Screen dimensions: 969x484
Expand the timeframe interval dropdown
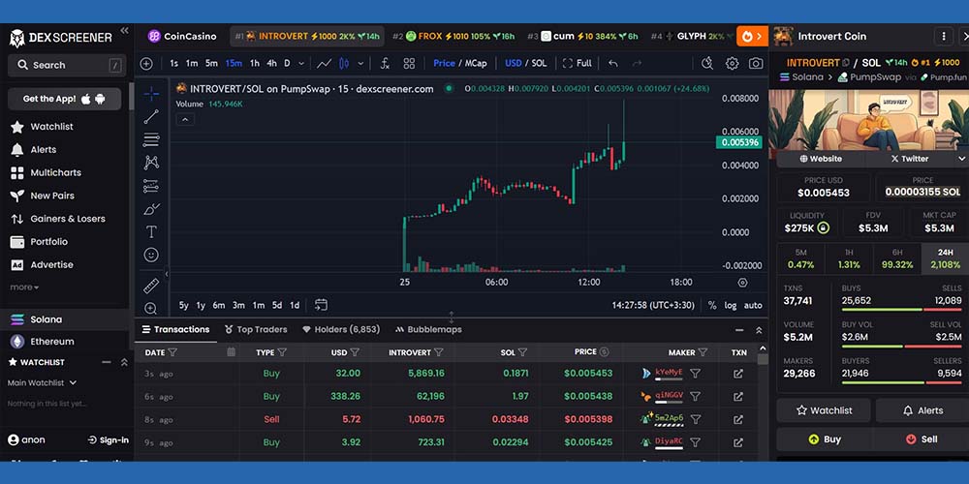click(x=300, y=63)
